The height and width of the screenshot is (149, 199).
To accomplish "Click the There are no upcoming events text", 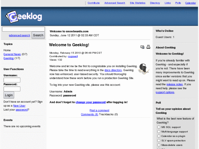I will (x=22, y=126).
